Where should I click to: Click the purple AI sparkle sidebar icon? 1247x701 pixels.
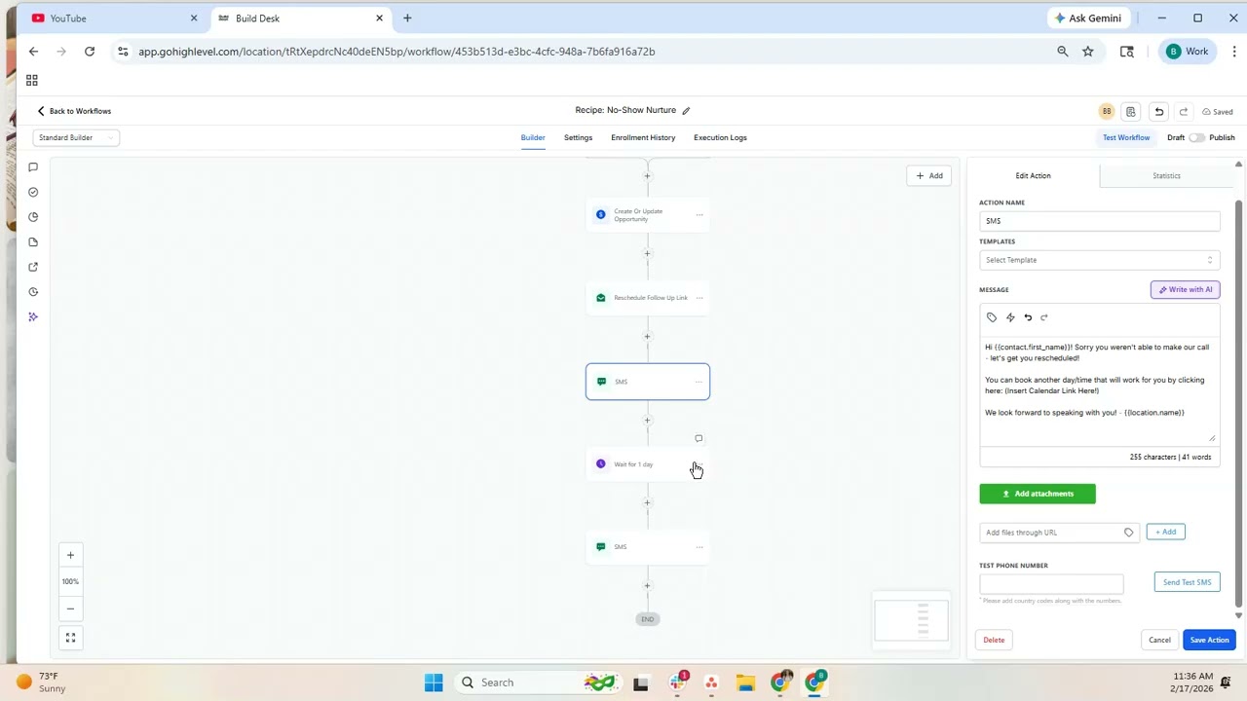[33, 316]
